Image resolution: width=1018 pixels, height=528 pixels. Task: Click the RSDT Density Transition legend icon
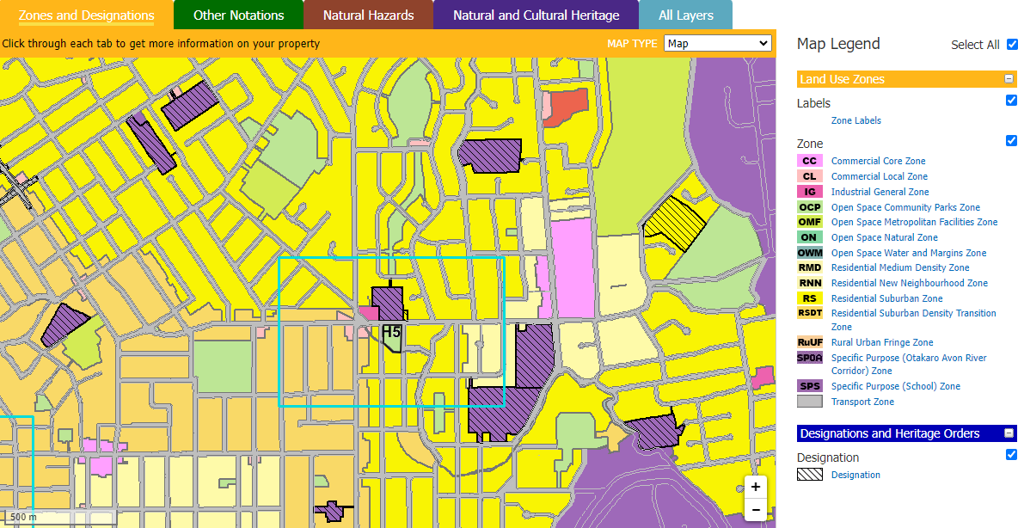pos(810,313)
